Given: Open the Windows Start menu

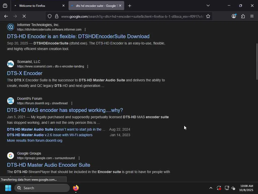Looking at the screenshot, I should point(8,188).
